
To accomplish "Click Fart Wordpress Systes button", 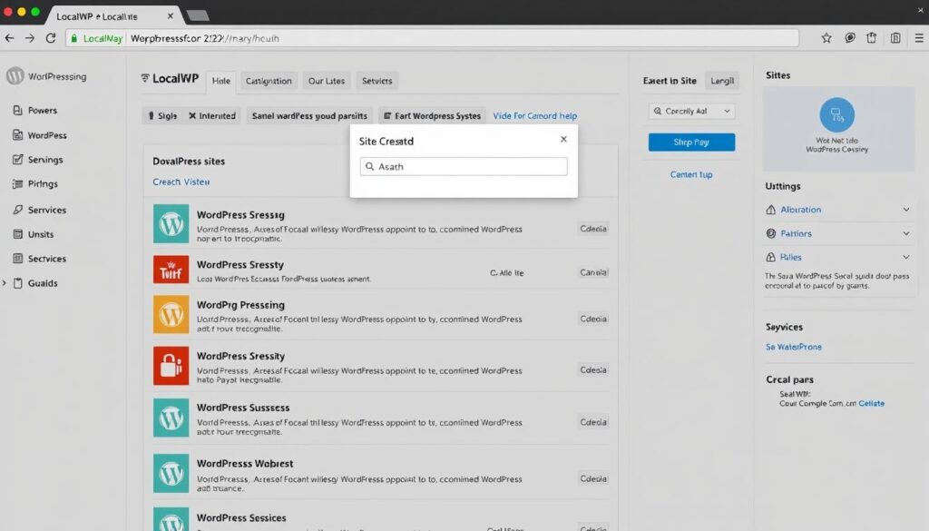I will point(432,115).
